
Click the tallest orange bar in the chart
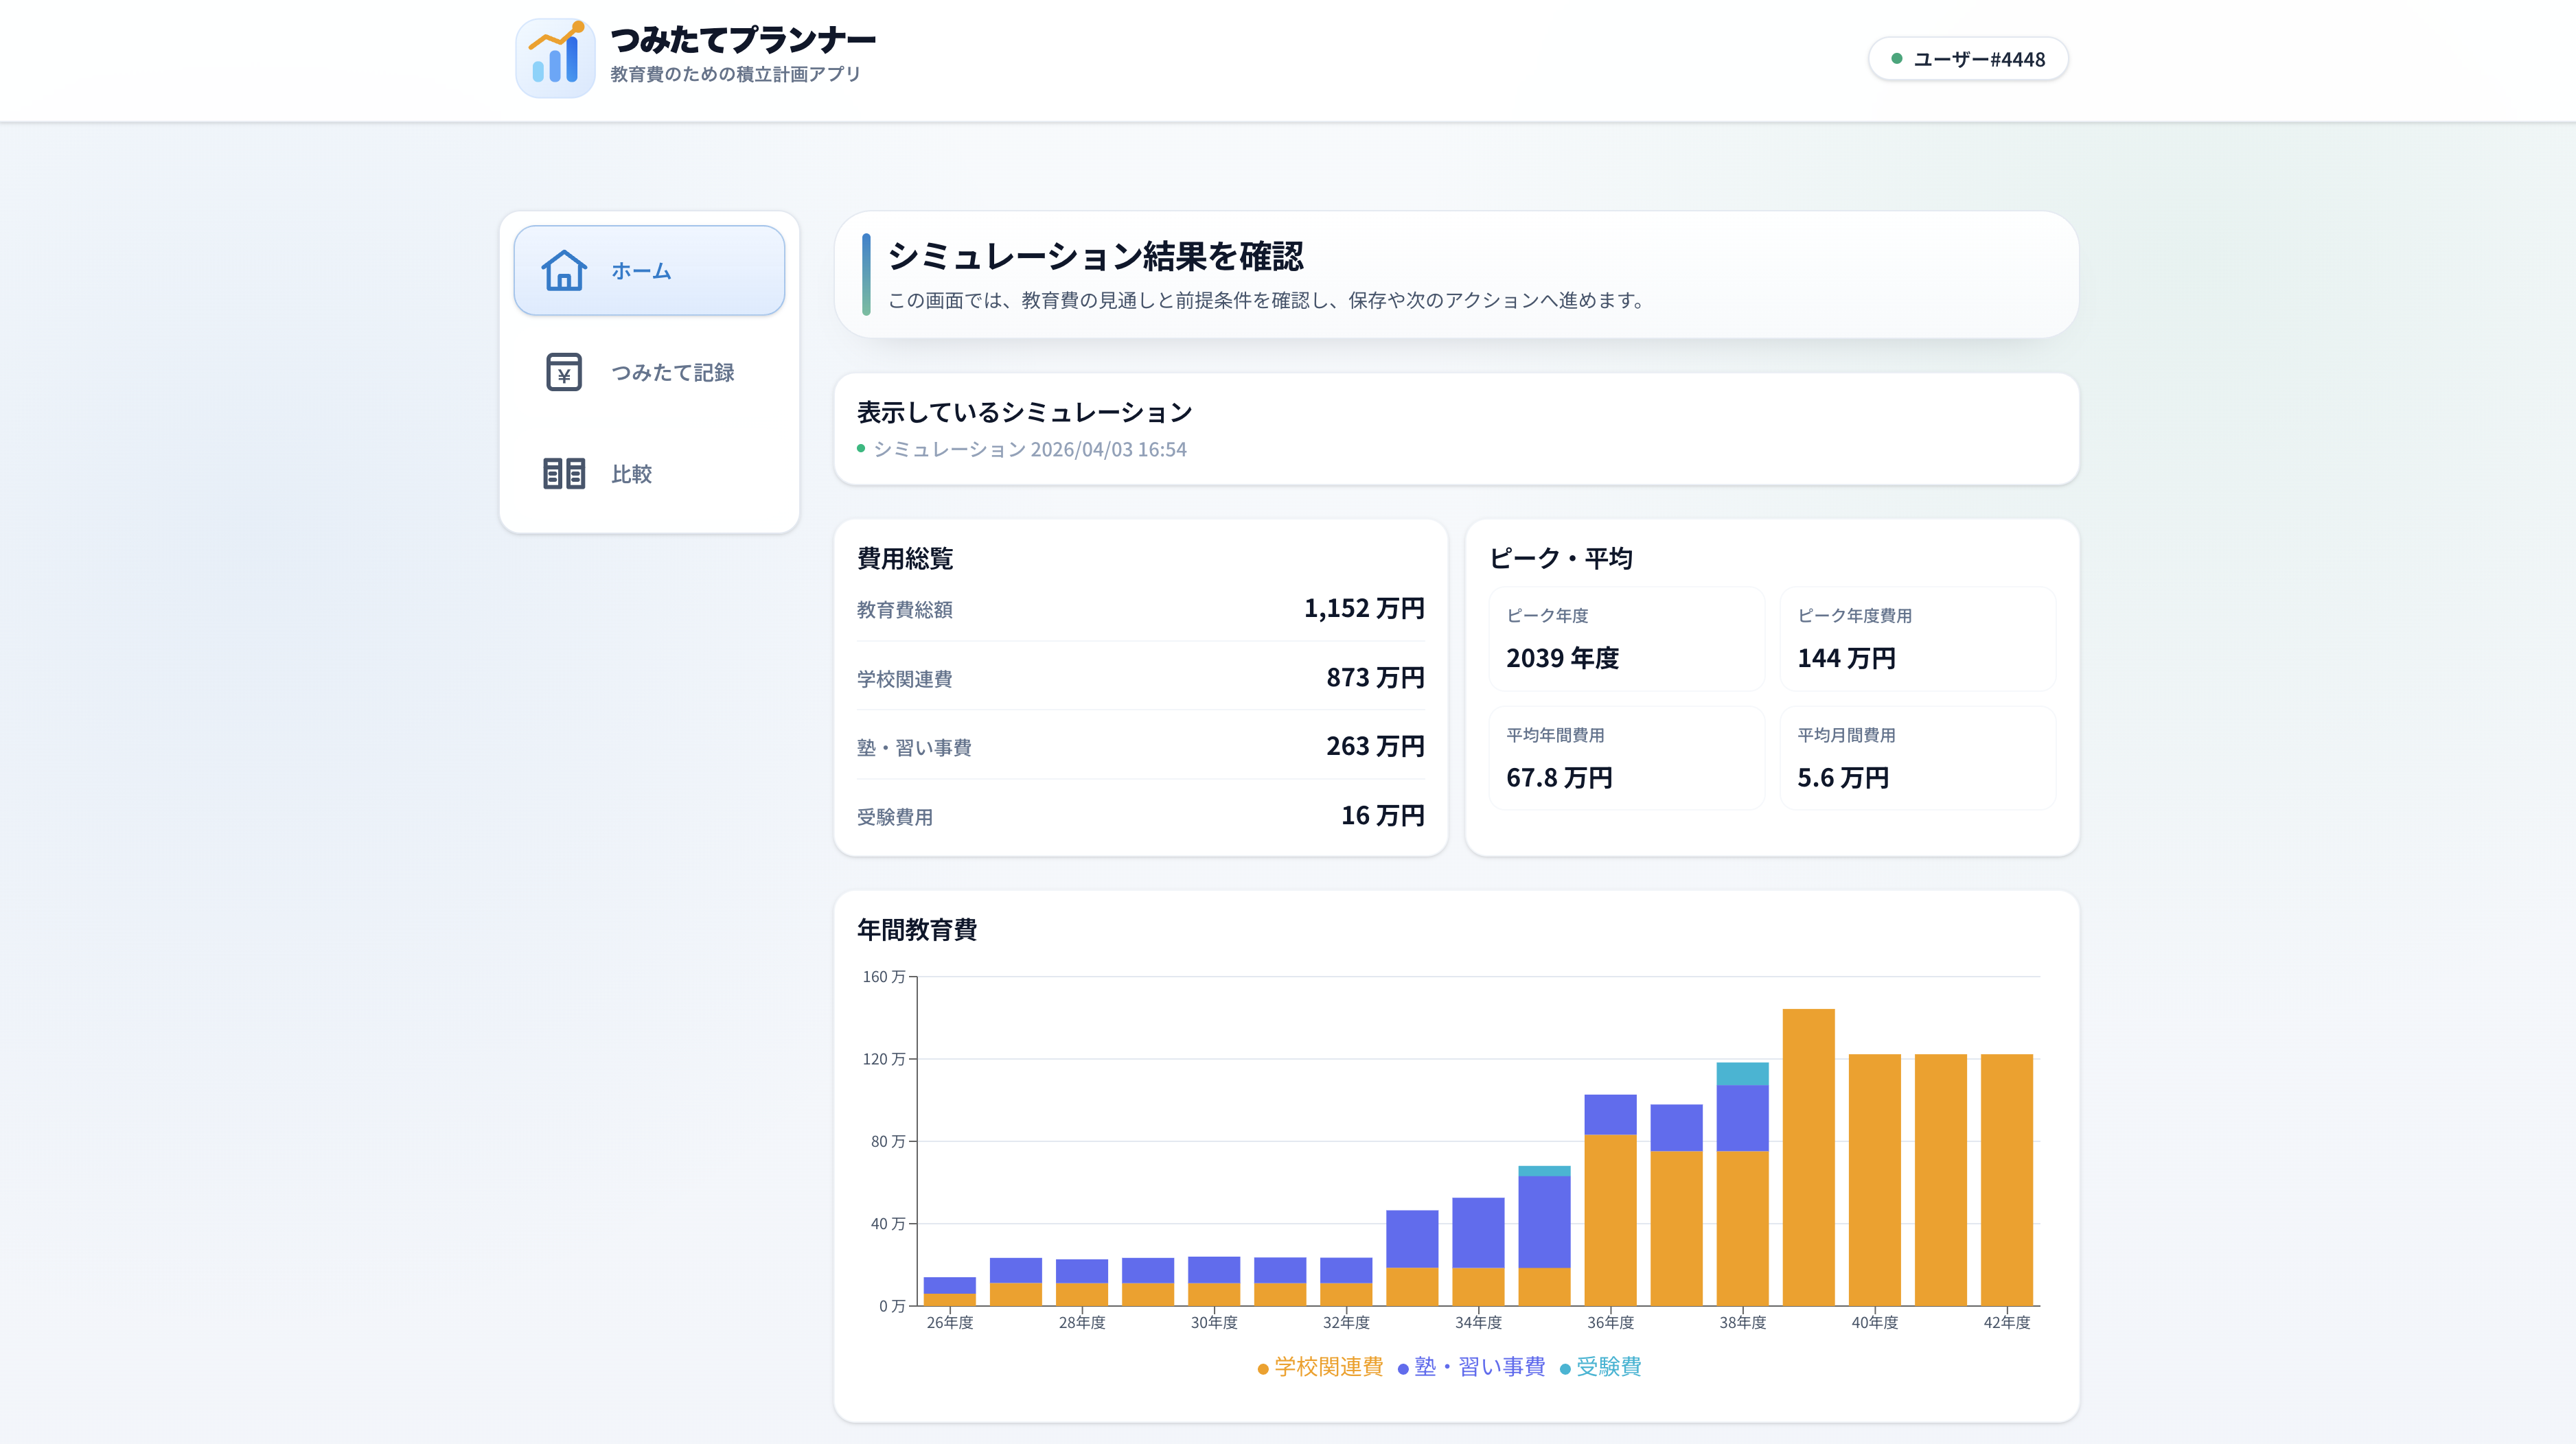click(x=1808, y=1157)
